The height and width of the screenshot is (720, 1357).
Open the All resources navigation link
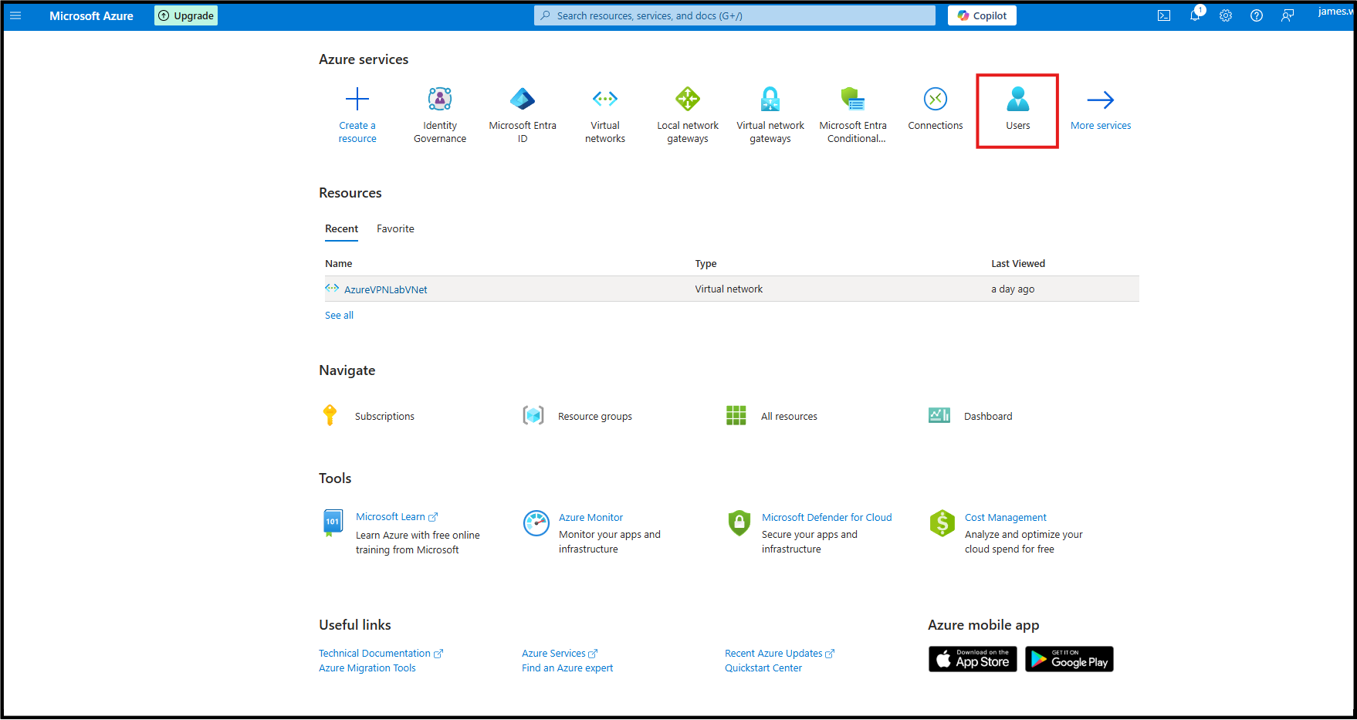click(x=789, y=416)
